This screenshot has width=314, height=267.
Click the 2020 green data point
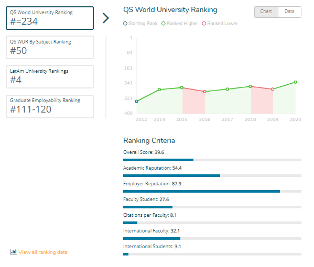[x=296, y=82]
